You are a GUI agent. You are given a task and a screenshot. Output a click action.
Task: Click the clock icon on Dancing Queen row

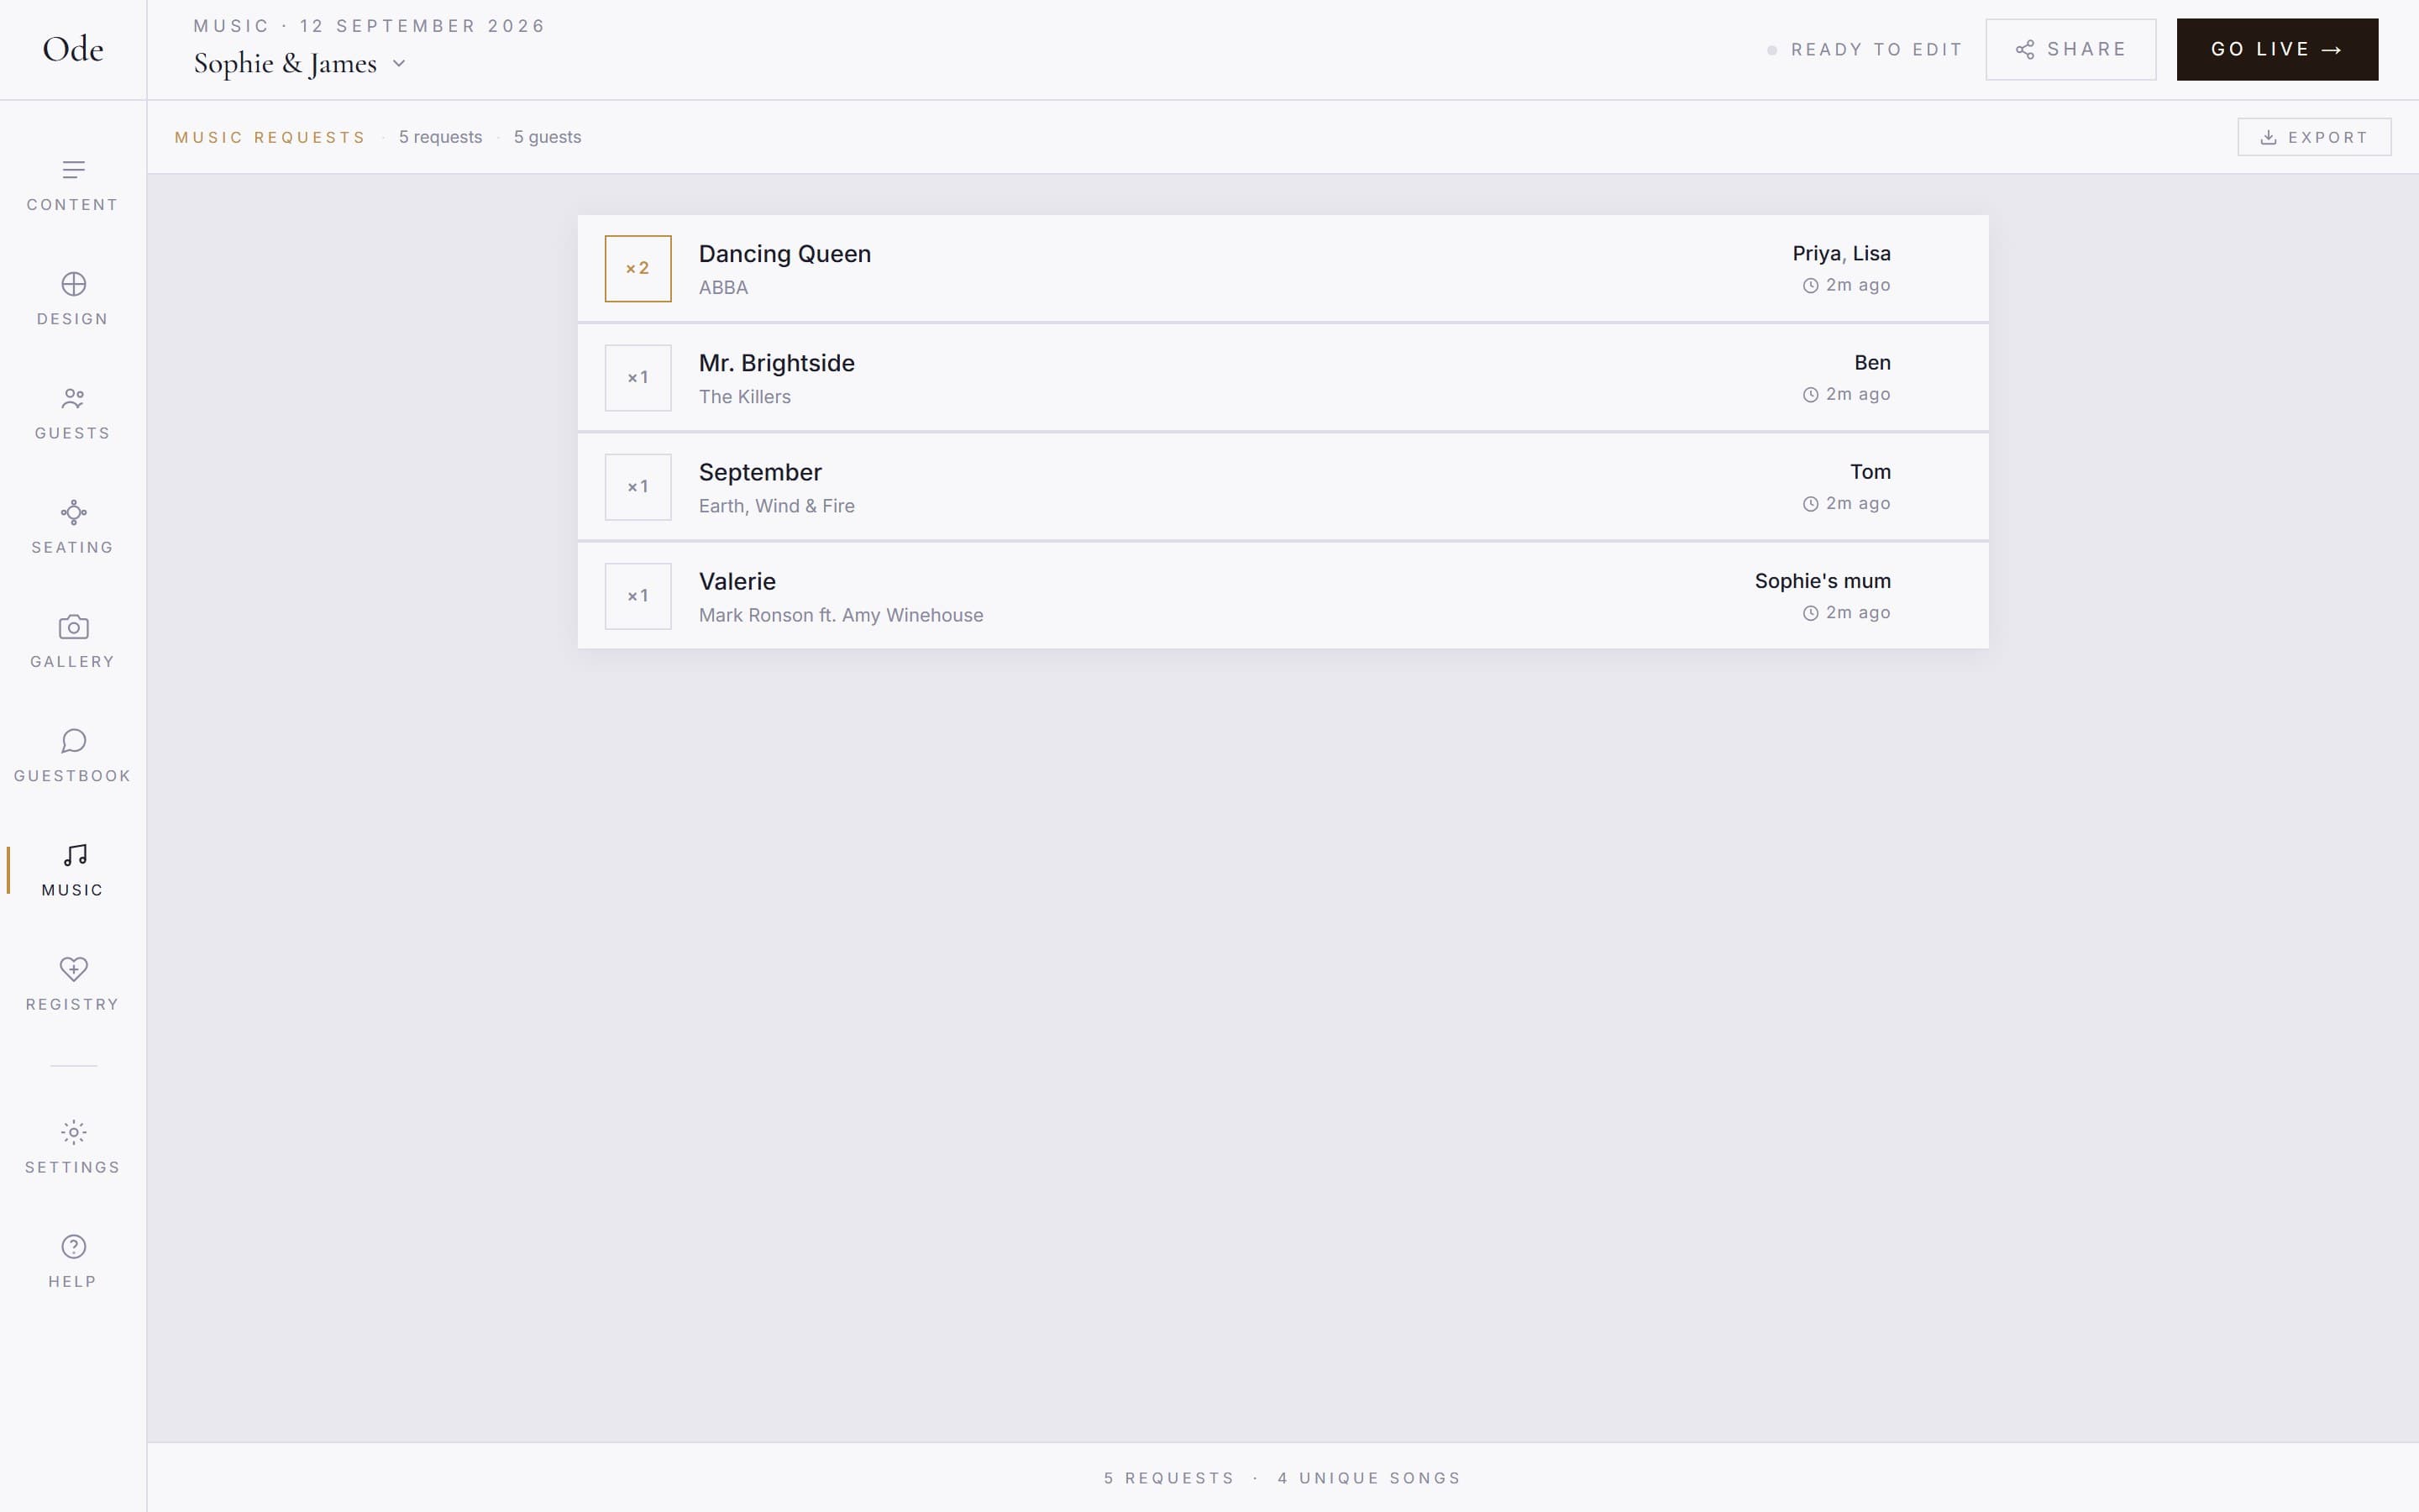[x=1810, y=286]
